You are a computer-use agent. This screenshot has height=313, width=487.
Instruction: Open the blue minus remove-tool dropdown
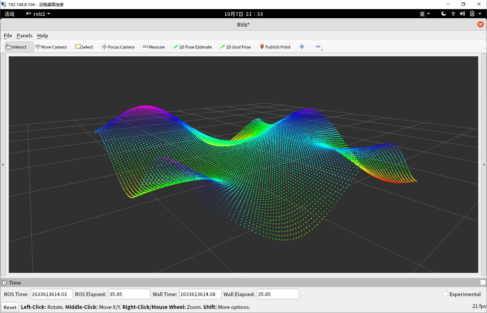tap(319, 47)
